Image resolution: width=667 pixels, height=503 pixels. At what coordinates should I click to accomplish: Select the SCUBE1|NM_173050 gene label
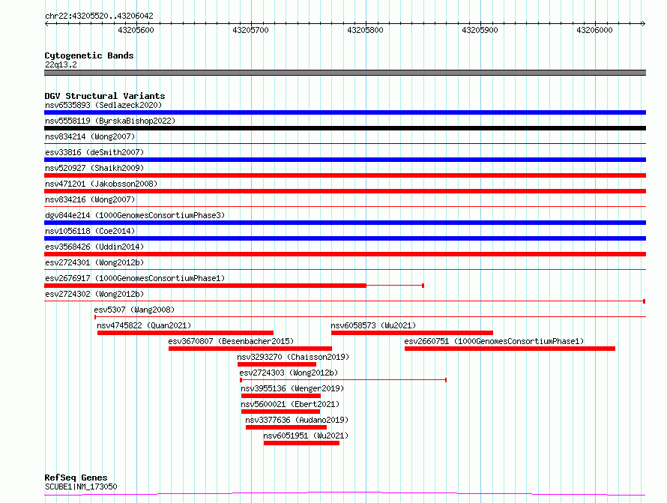tap(81, 487)
